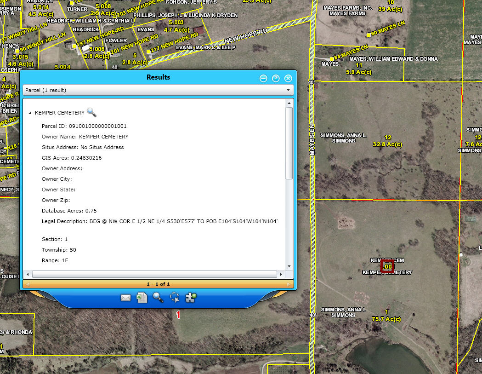Select the highlighted Kemper Cemetery parcel on map

coord(388,266)
